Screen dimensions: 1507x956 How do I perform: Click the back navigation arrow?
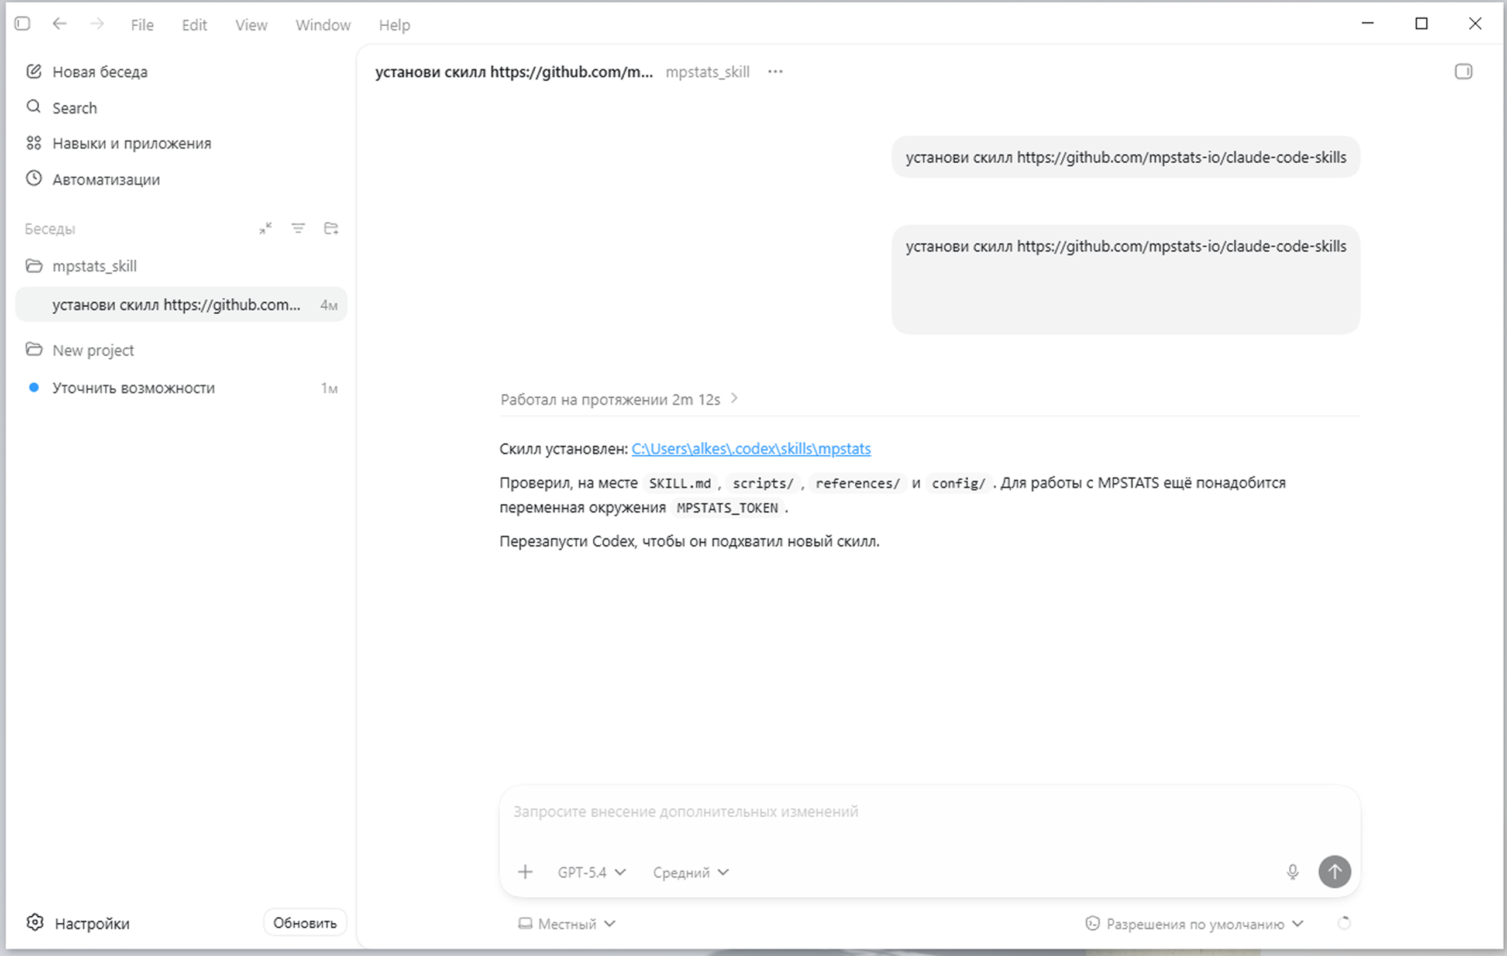point(60,24)
